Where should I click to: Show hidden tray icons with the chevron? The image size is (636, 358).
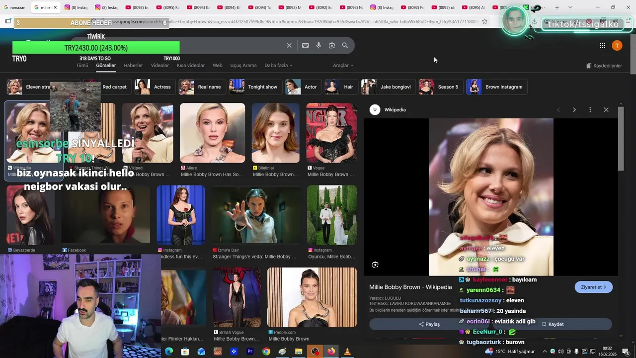[545, 352]
